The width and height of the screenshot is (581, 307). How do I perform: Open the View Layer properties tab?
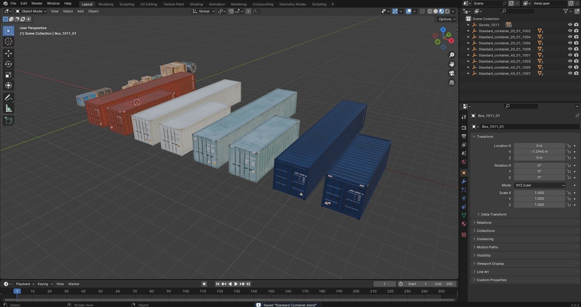click(x=464, y=145)
